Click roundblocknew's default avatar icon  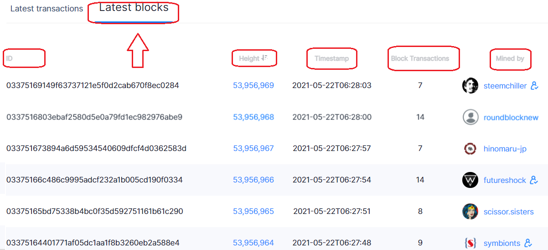[470, 117]
